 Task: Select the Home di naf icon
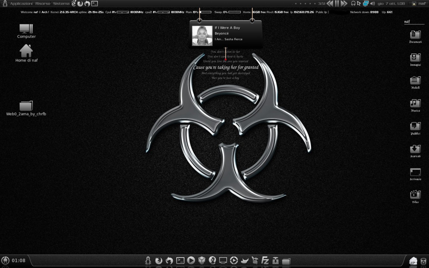point(26,53)
